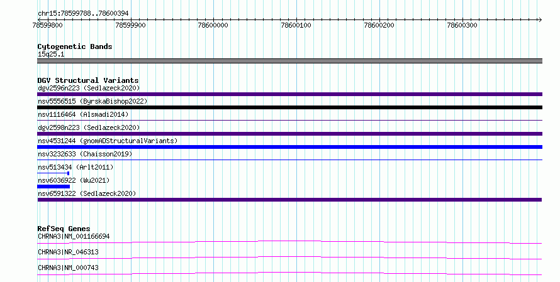Select transcript label CHRNA3|NM_000743
This screenshot has height=282, width=560.
point(68,268)
